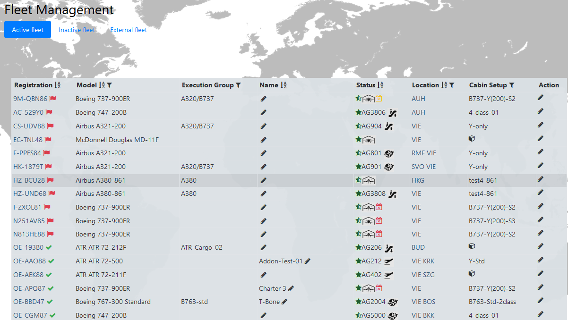Screen dimensions: 568x320
Task: Sort table by Location A-Z icon
Action: coord(444,85)
